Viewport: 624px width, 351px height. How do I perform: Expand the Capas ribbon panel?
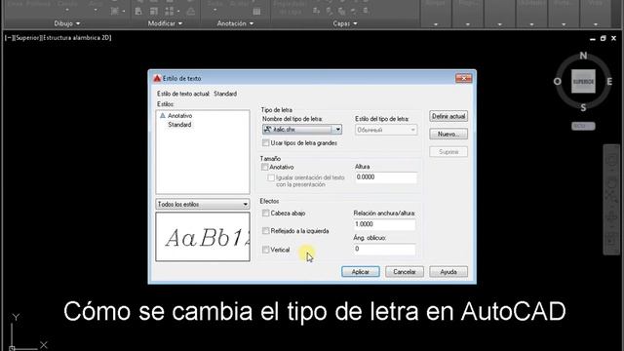coord(344,23)
